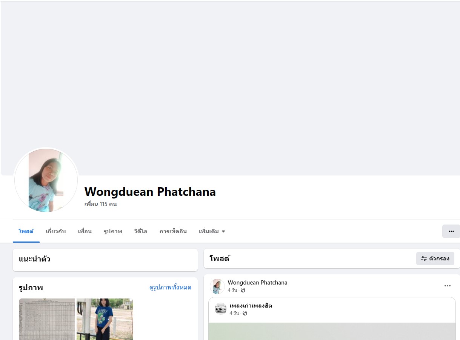This screenshot has height=340, width=460.
Task: Expand the เพิ่มเติม dropdown menu
Action: [x=212, y=231]
